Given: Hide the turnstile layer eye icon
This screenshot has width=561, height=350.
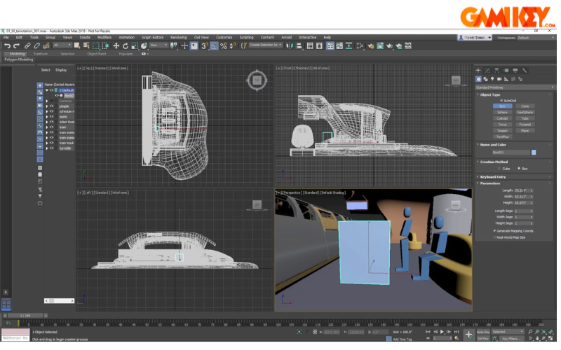Looking at the screenshot, I should 52,148.
